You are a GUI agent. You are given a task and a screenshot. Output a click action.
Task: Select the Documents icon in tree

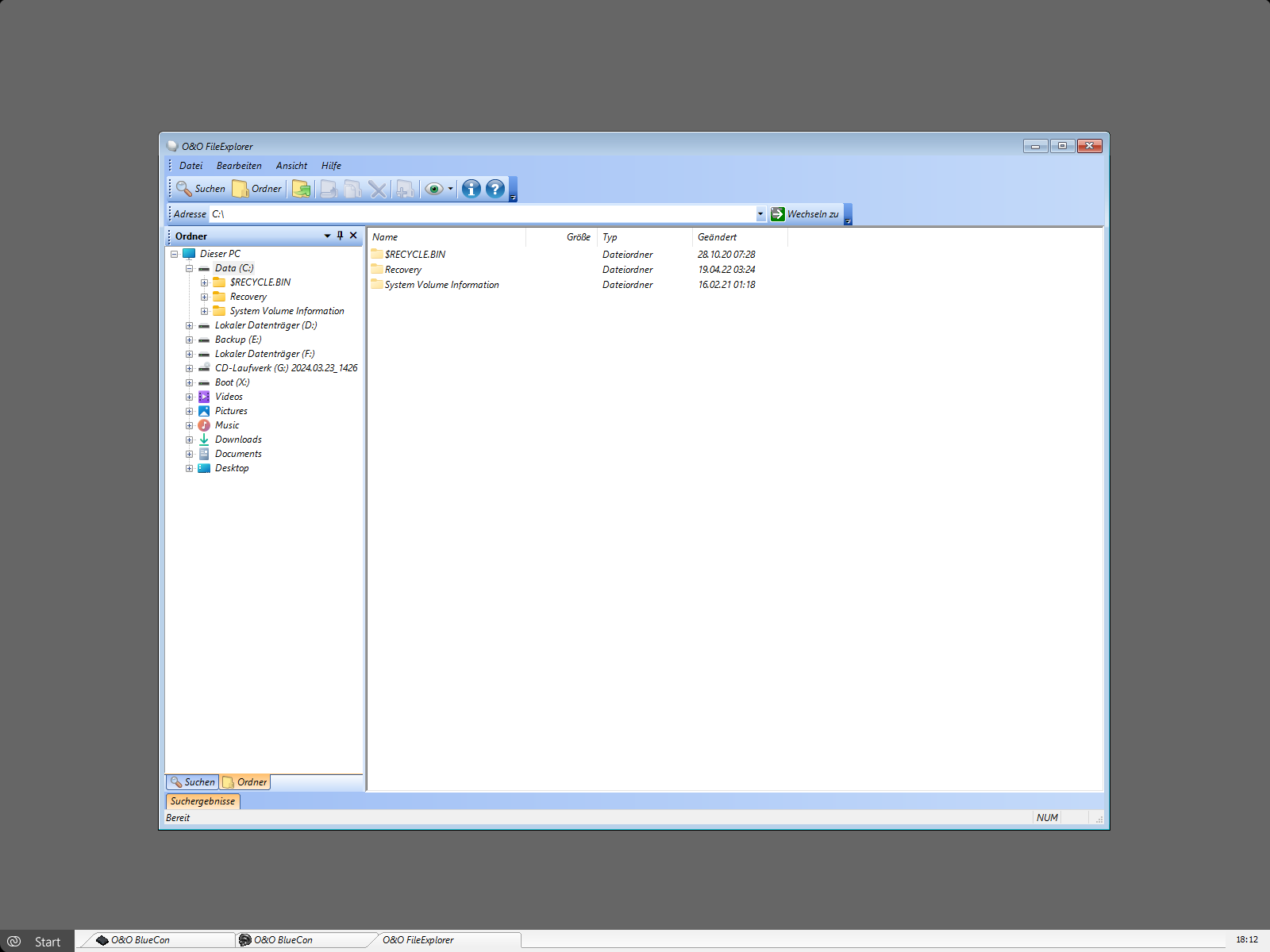[x=204, y=454]
